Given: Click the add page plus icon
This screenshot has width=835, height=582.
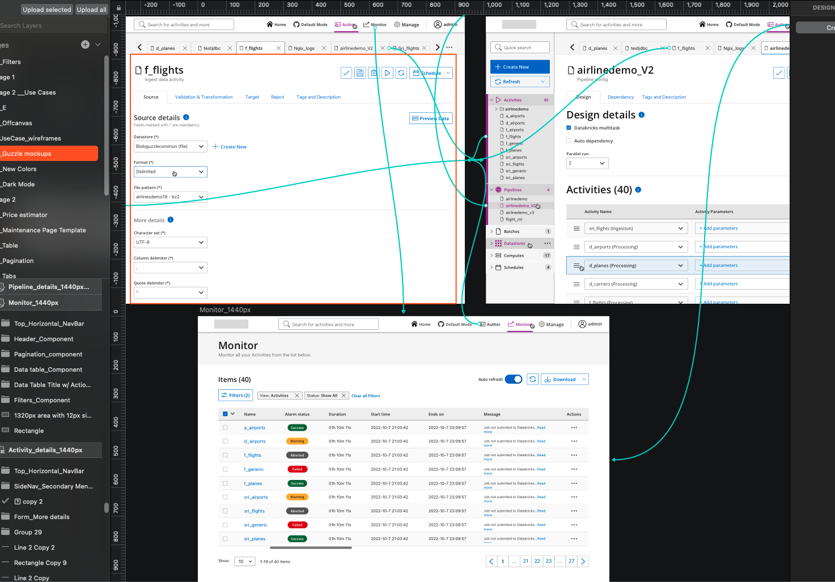Looking at the screenshot, I should (85, 45).
